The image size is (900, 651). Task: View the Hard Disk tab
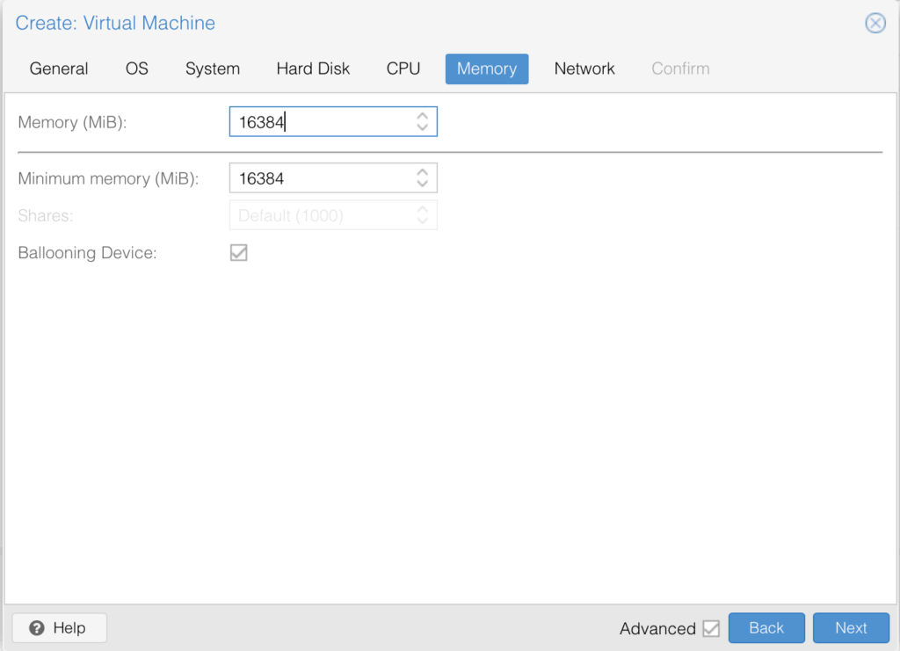point(313,68)
